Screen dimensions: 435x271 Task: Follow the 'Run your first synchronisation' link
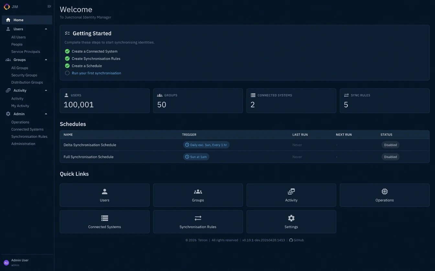(x=96, y=73)
